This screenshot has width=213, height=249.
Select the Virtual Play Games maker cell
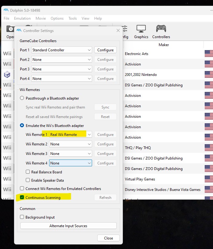pos(140,179)
